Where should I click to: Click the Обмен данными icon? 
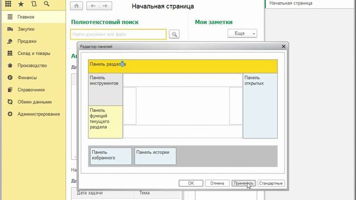click(x=10, y=102)
